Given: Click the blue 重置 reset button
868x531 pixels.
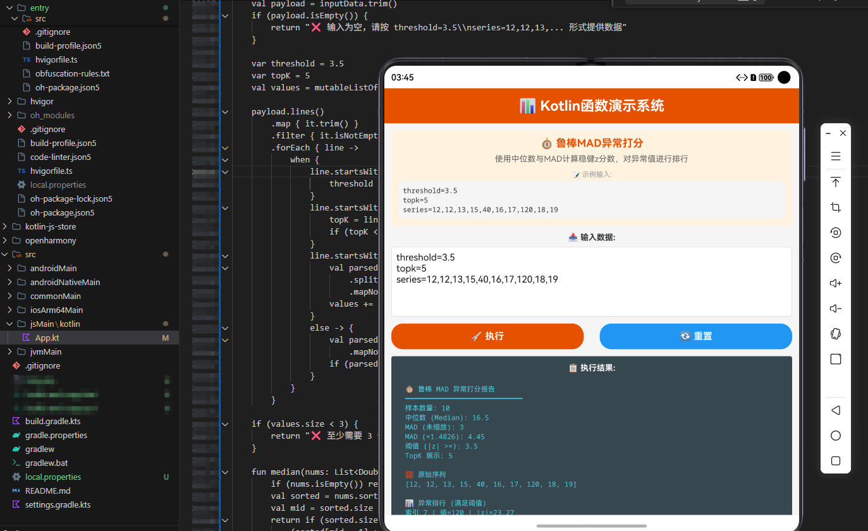Looking at the screenshot, I should [x=695, y=336].
